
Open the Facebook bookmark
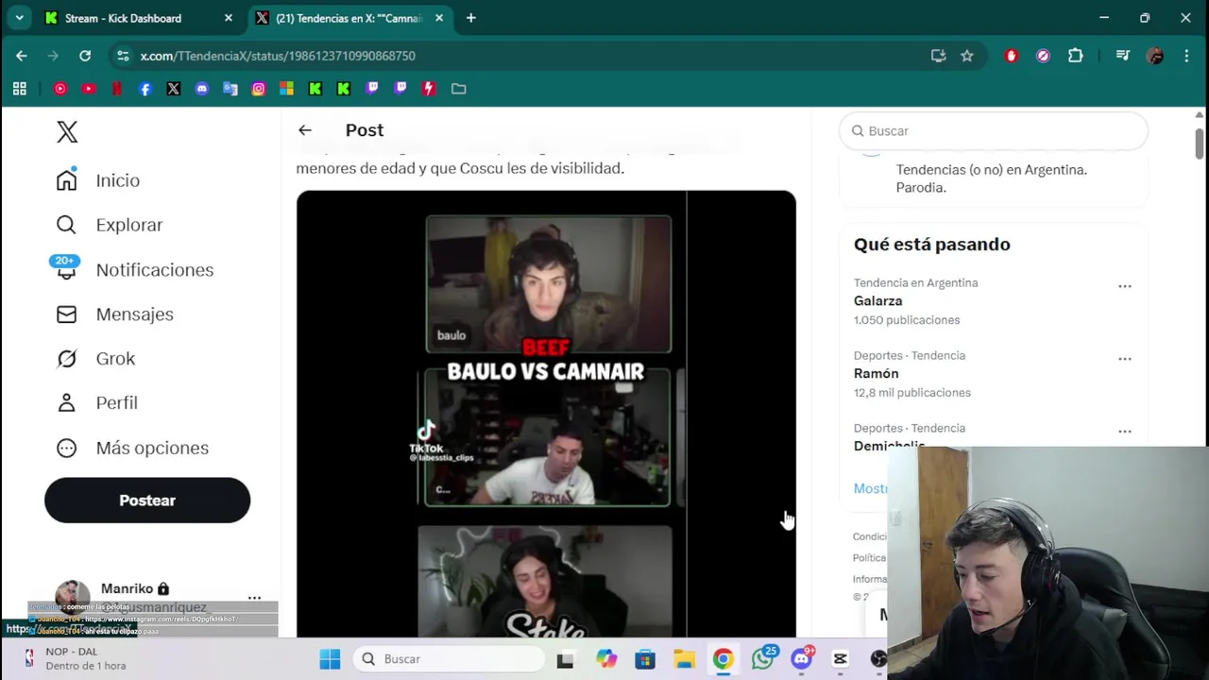tap(145, 89)
